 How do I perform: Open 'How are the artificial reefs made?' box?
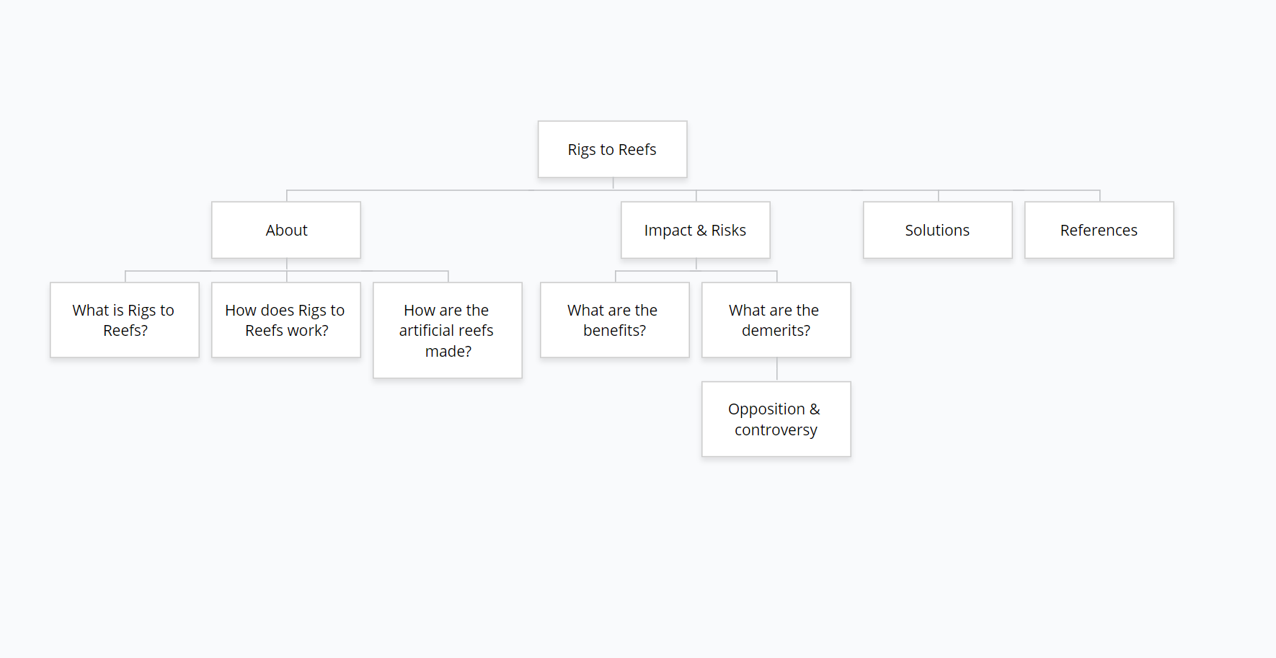point(448,330)
